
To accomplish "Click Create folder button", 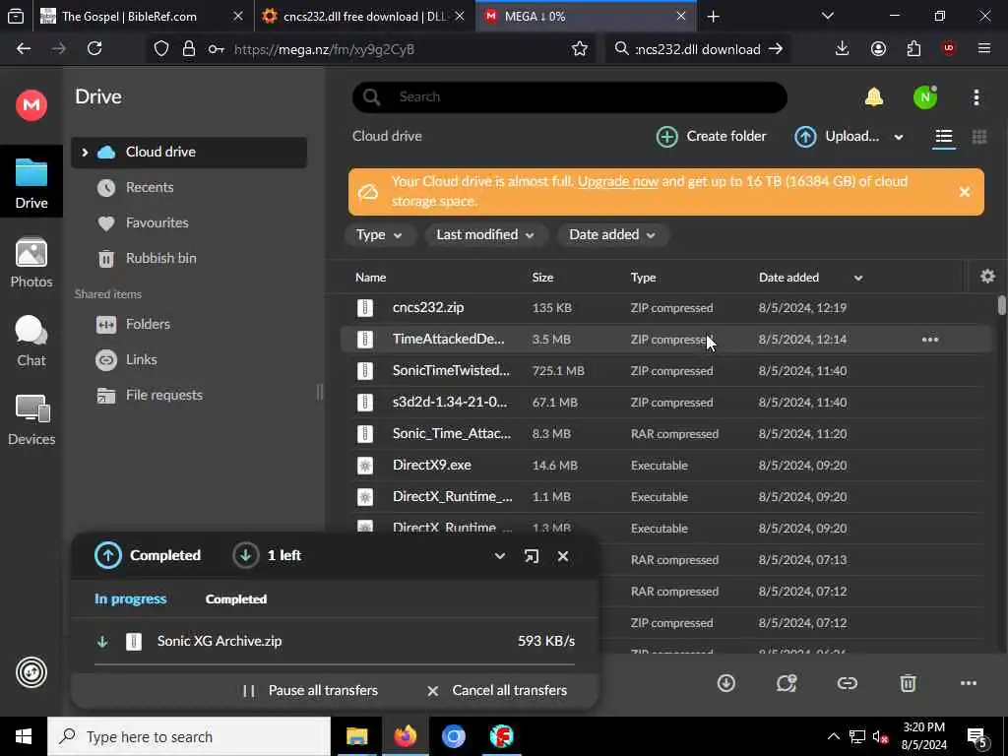I will (712, 136).
